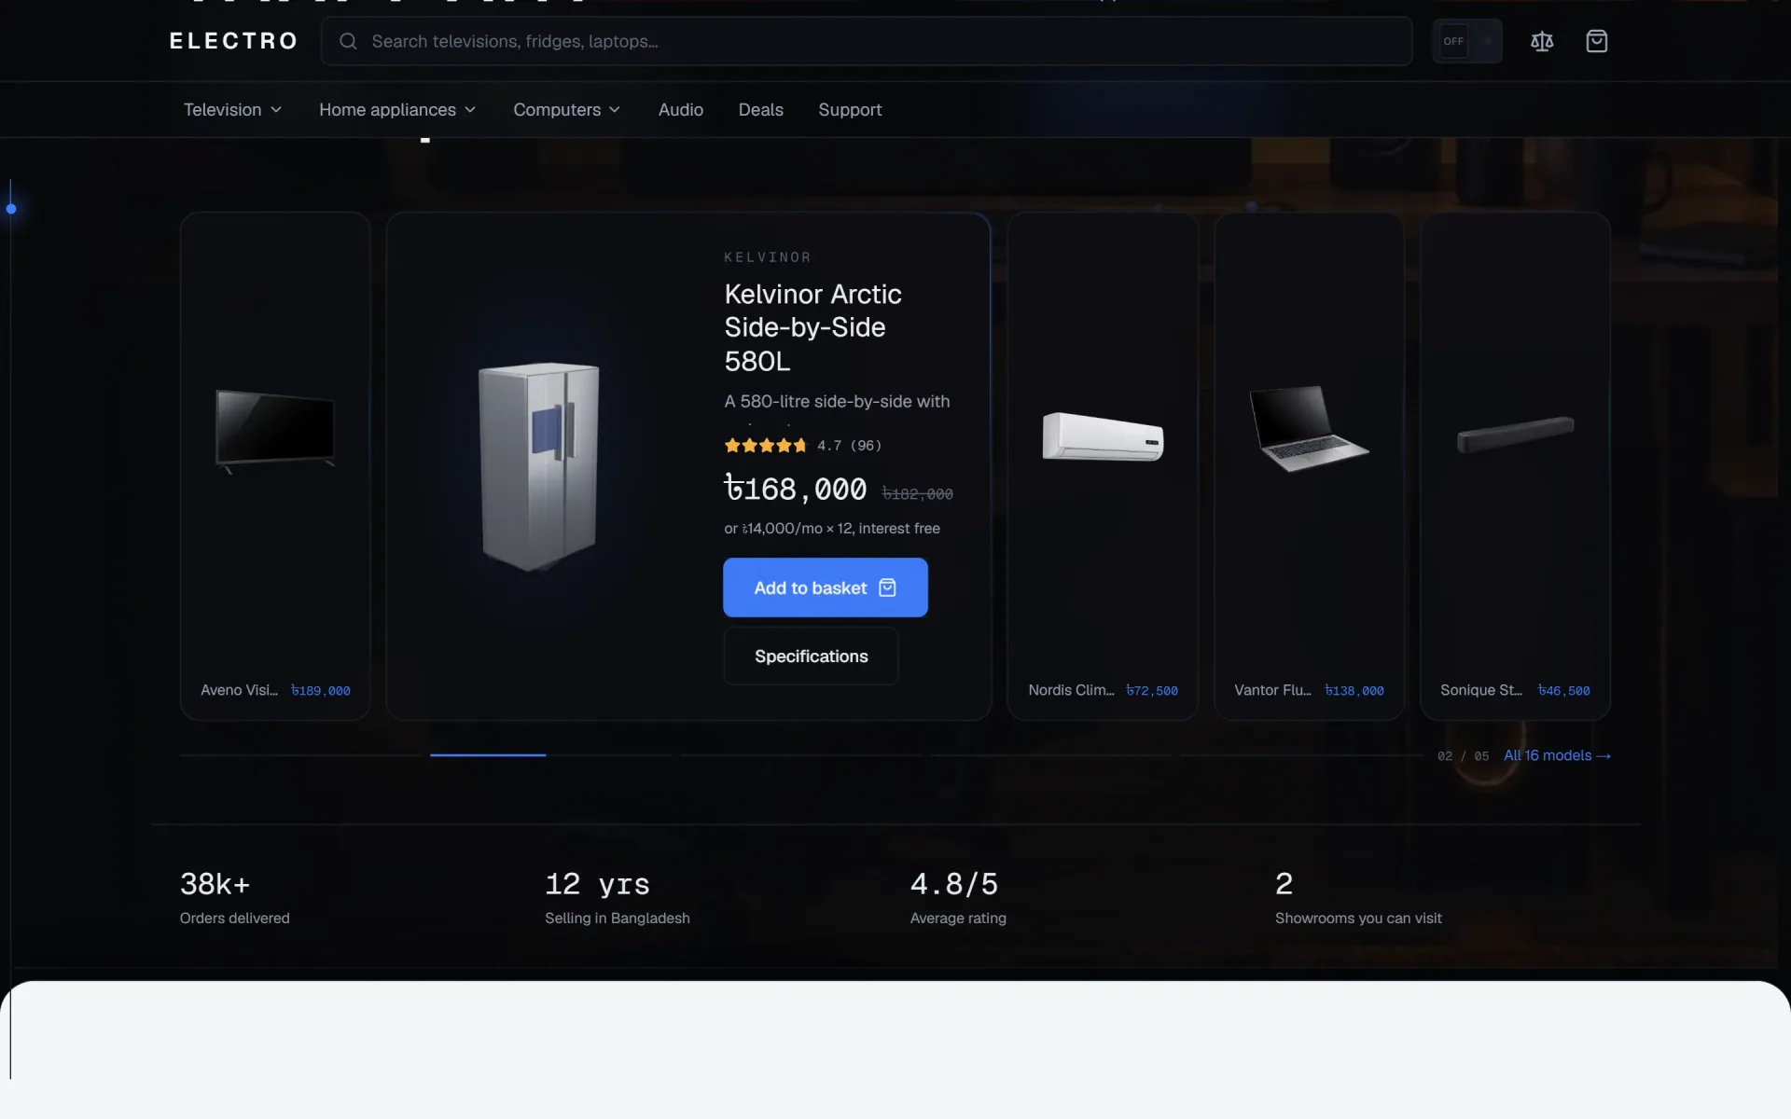Screen dimensions: 1791x1119
Task: Go to ELECTRO logo home
Action: point(233,41)
